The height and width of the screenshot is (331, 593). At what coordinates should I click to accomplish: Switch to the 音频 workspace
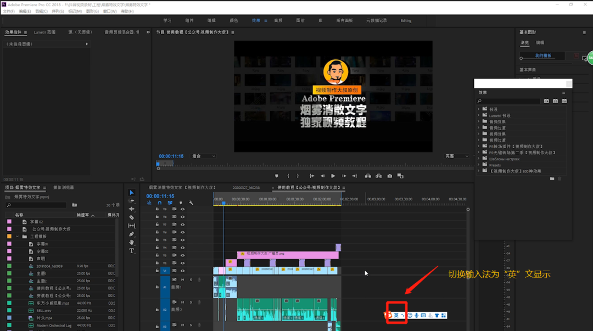pos(278,20)
